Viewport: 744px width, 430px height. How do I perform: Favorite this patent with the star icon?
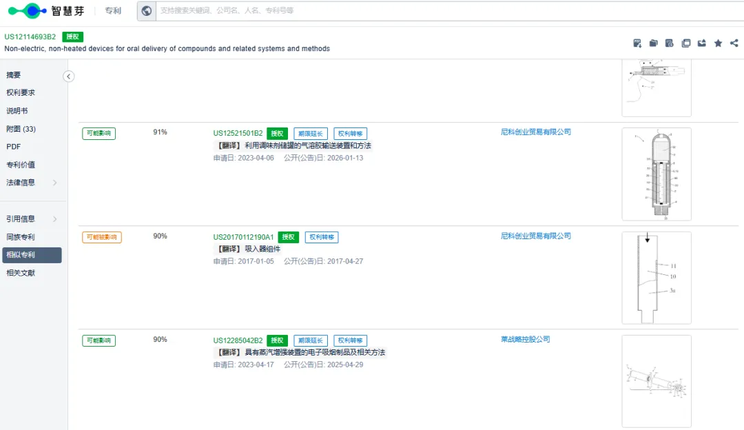[x=718, y=43]
